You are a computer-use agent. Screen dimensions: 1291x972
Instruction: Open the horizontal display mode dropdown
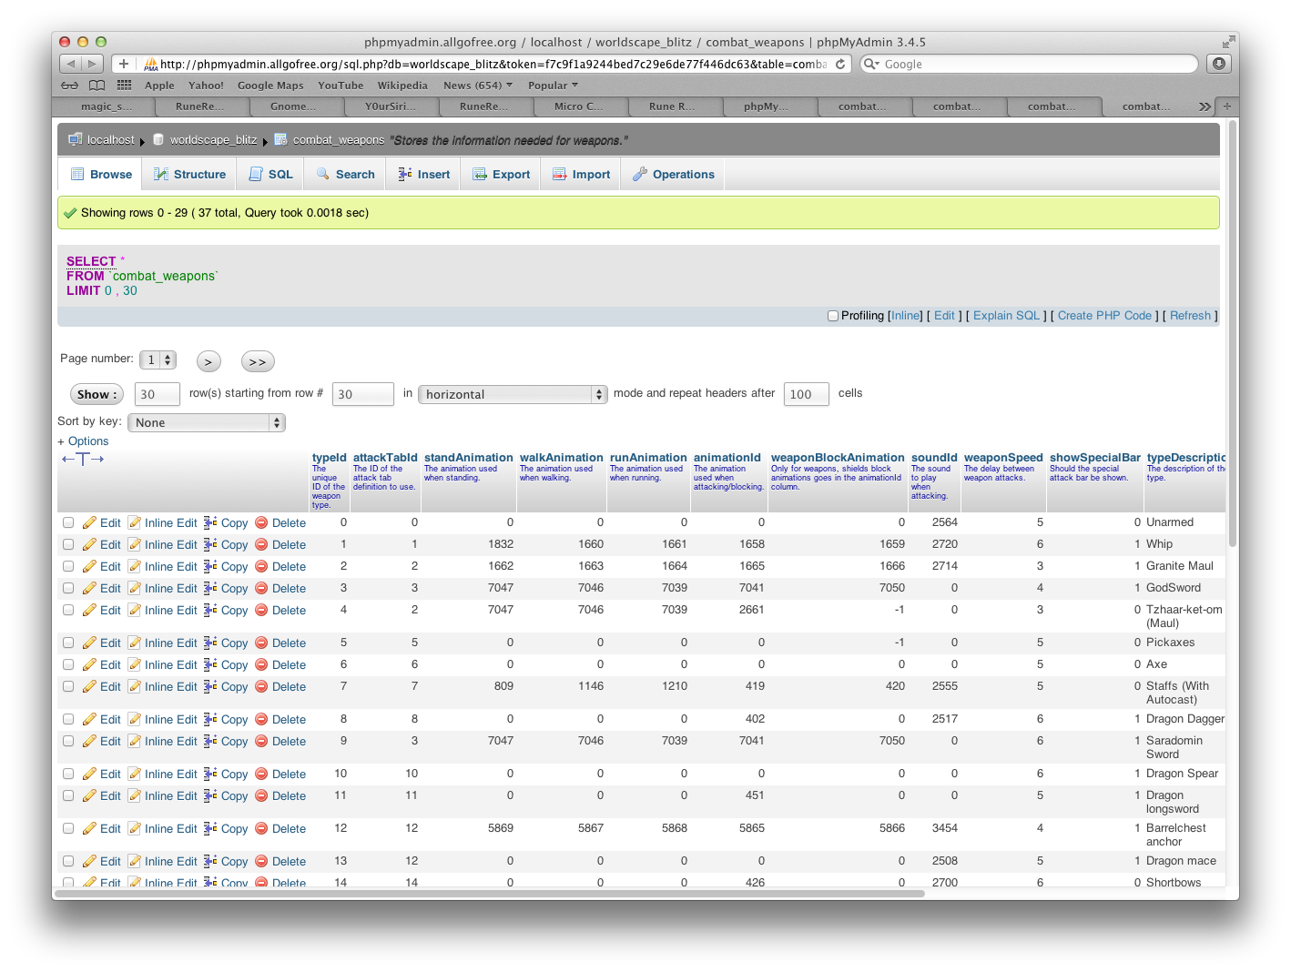click(x=513, y=394)
